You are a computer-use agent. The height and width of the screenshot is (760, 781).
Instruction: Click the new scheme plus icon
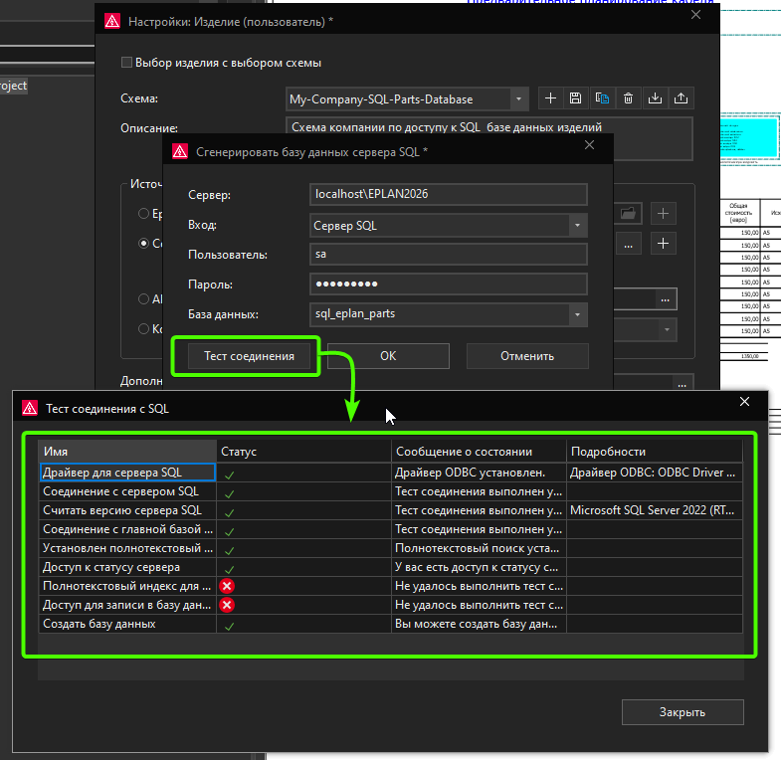click(x=550, y=98)
